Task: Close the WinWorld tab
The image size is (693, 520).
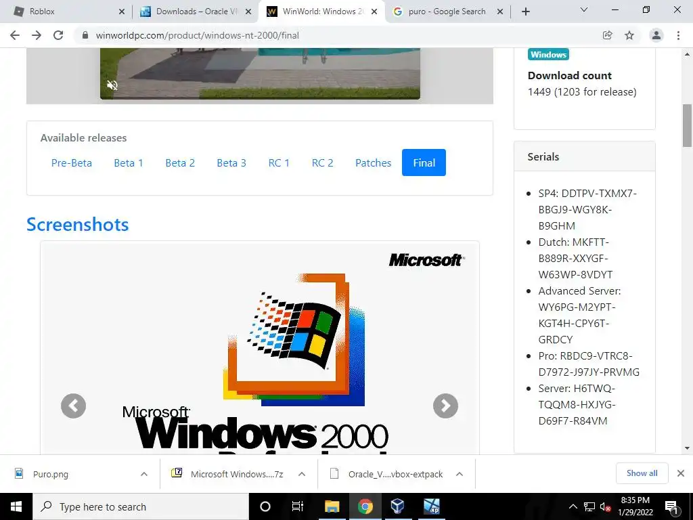Action: (374, 12)
